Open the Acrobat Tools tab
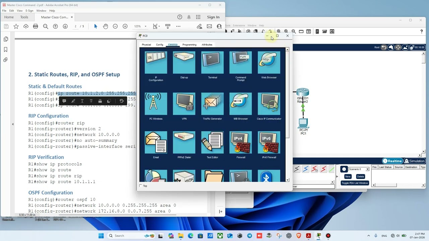429x241 pixels. point(24,17)
